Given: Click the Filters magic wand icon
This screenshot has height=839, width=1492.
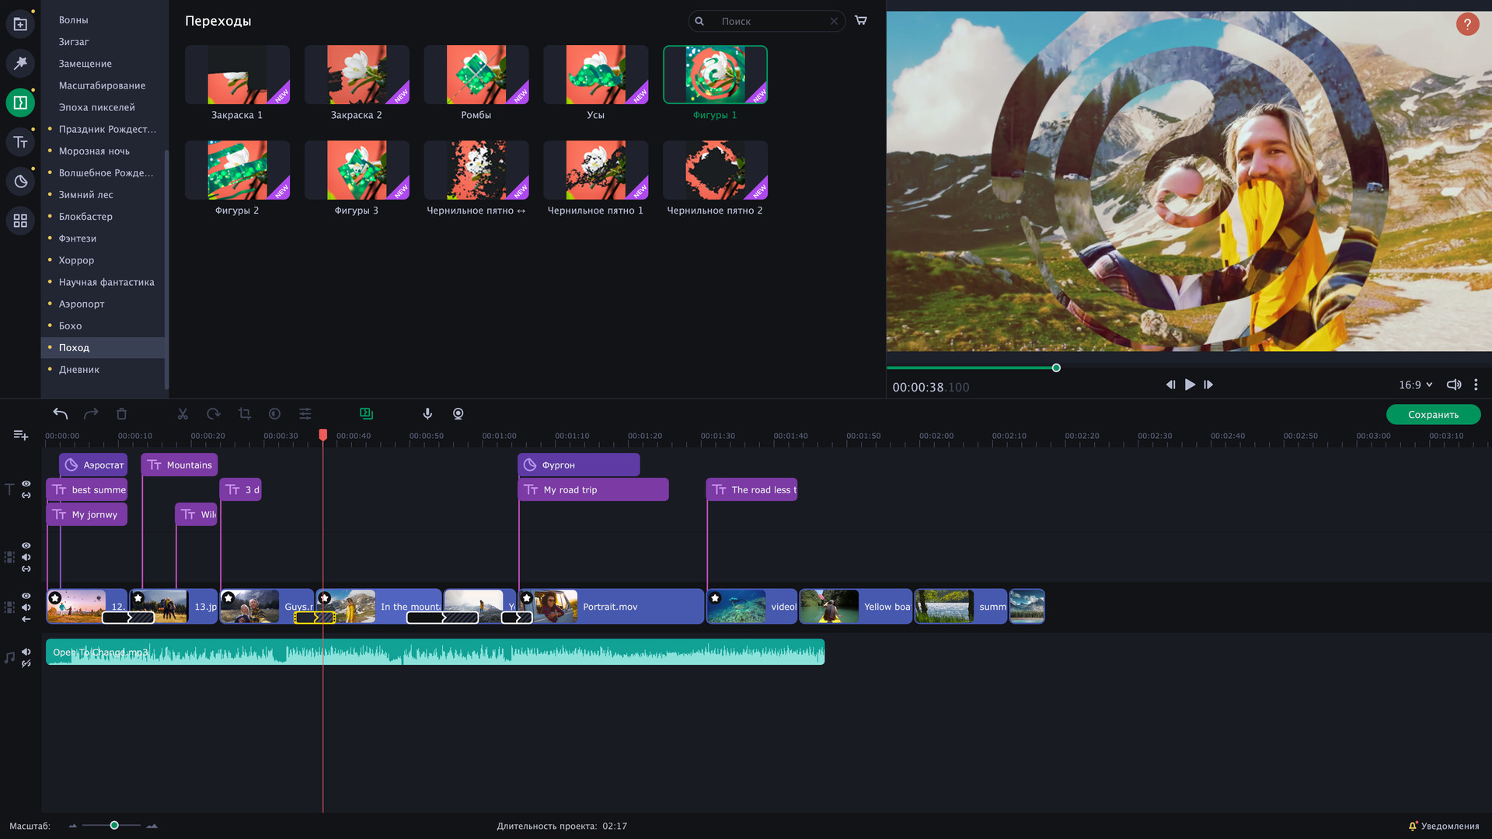Looking at the screenshot, I should (20, 63).
